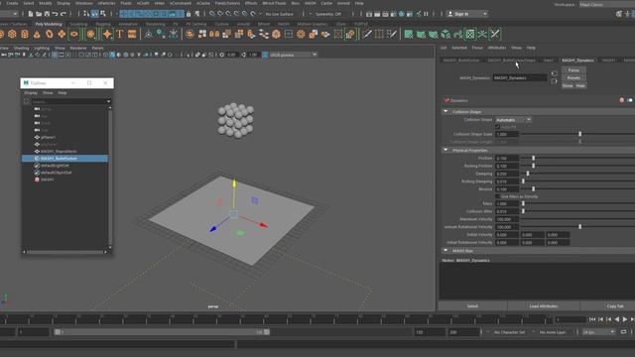This screenshot has height=357, width=635.
Task: Toggle the blue switch at Dynamics header
Action: pos(630,100)
